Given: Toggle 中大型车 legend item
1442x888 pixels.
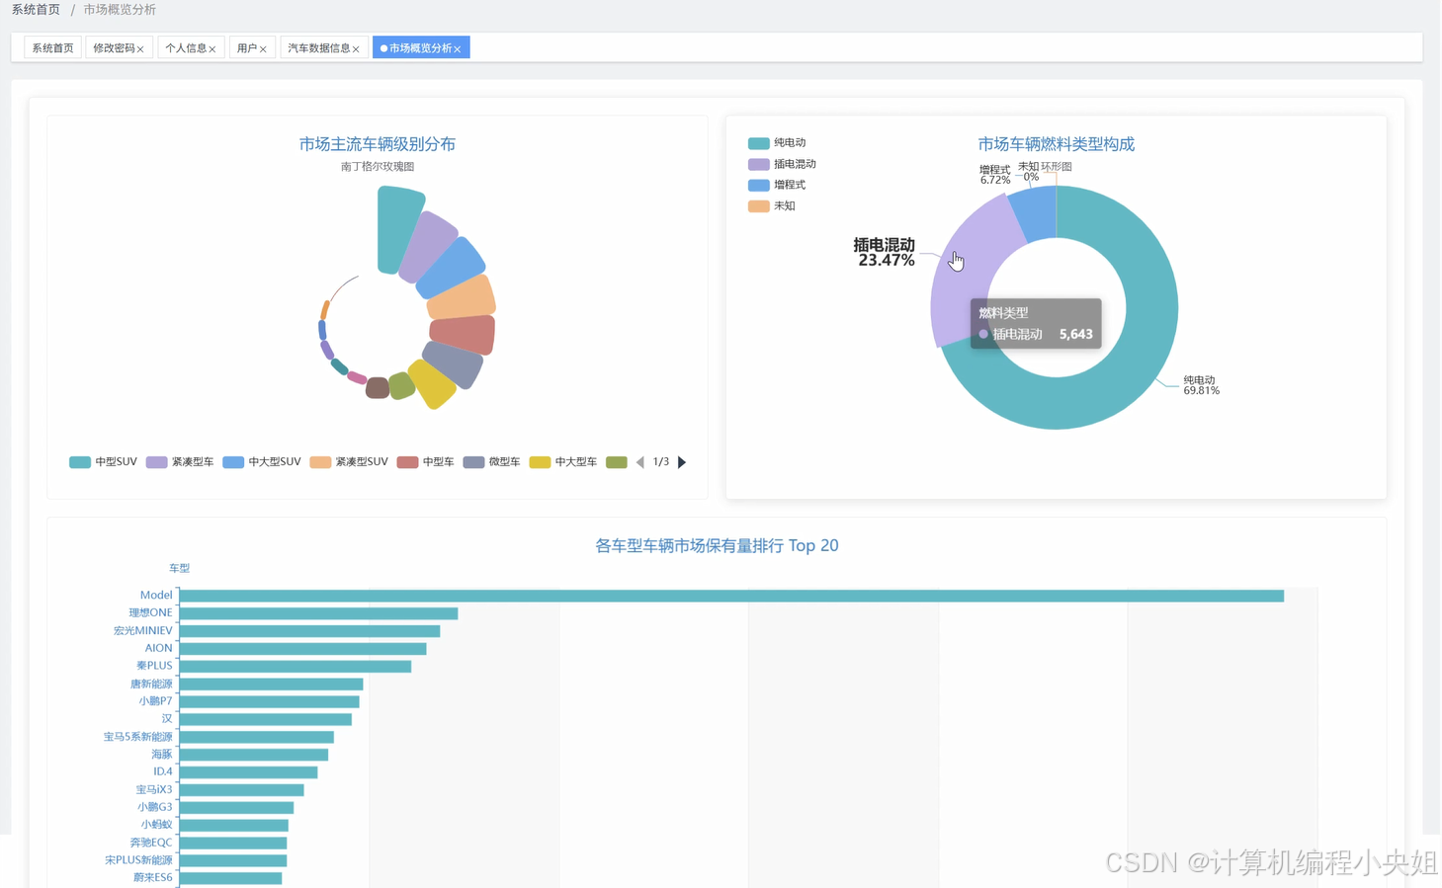Looking at the screenshot, I should (563, 462).
